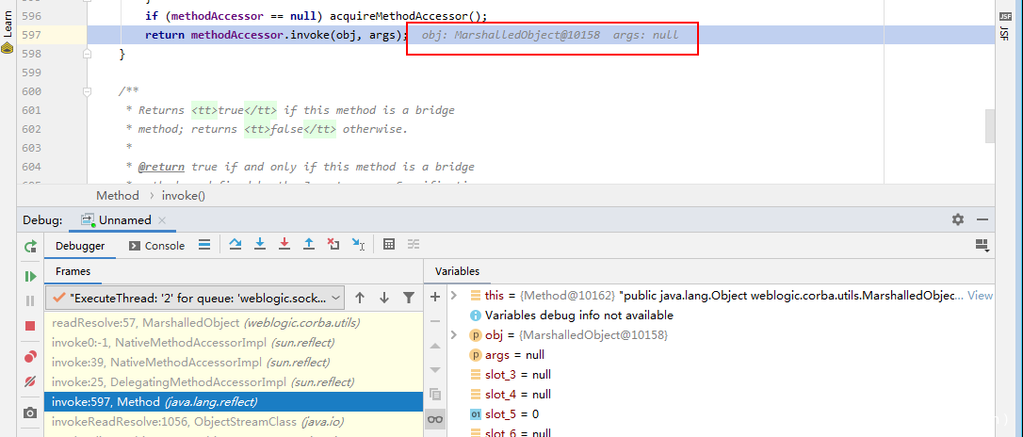Viewport: 1023px width, 437px height.
Task: Toggle the frames filter funnel icon
Action: (x=408, y=298)
